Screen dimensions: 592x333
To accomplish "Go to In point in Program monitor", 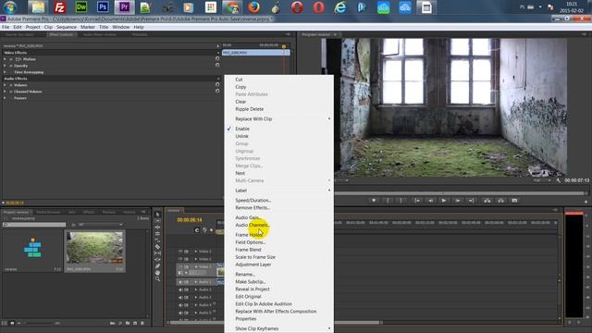I will tap(417, 201).
